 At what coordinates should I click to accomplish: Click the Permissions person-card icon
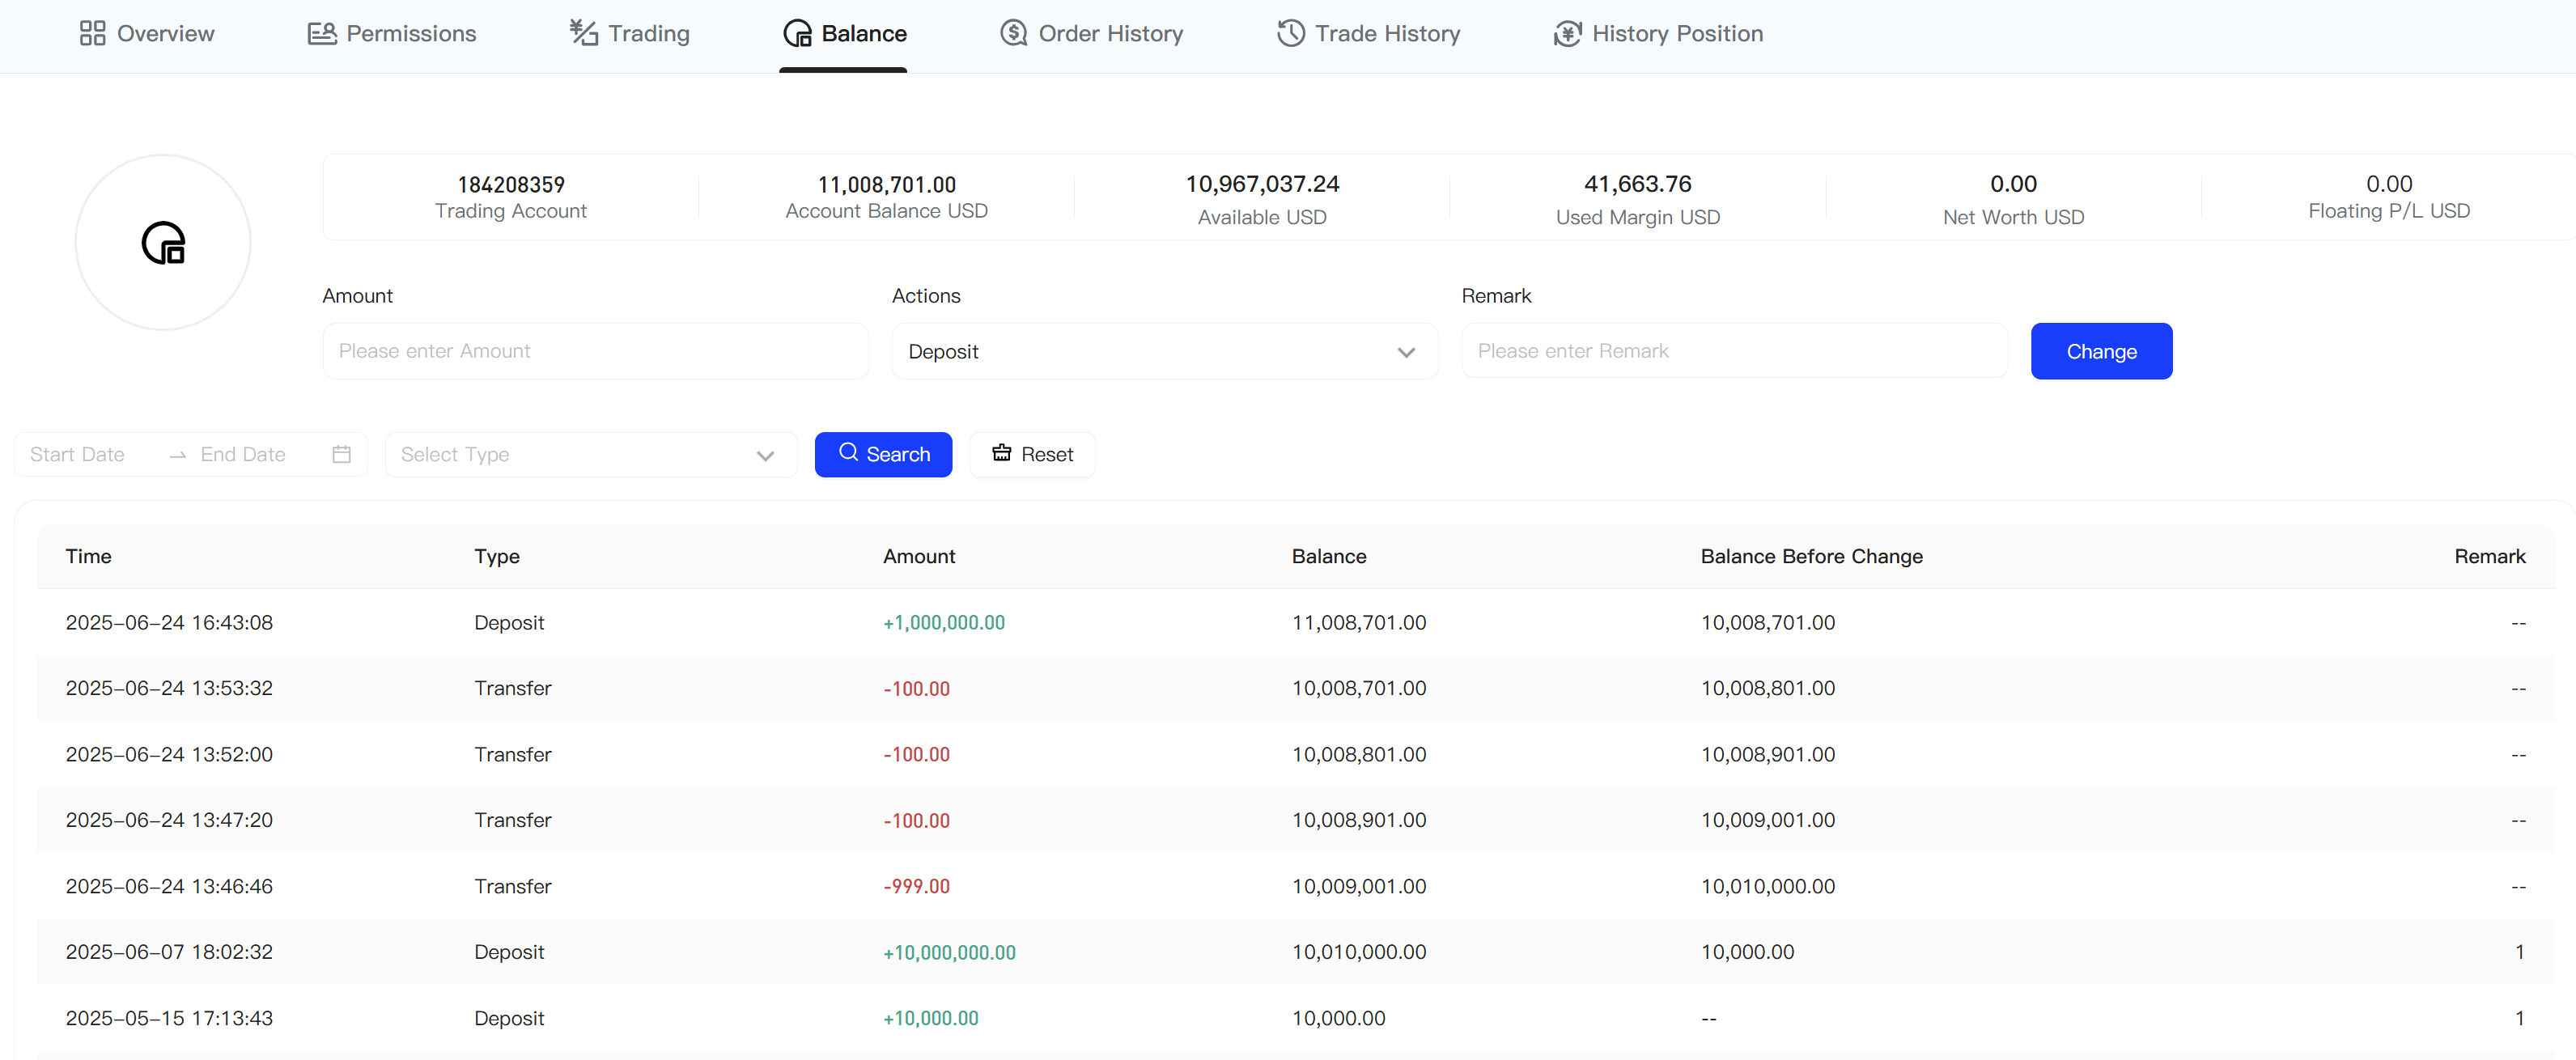[x=322, y=33]
